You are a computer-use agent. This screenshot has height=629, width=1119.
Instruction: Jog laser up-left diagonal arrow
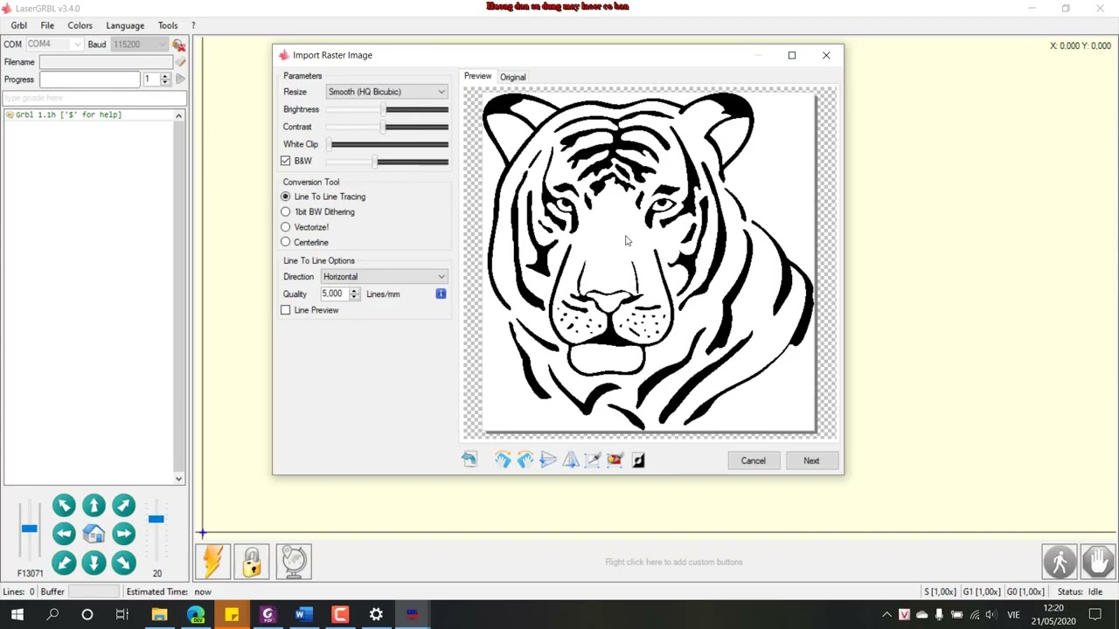pyautogui.click(x=64, y=505)
